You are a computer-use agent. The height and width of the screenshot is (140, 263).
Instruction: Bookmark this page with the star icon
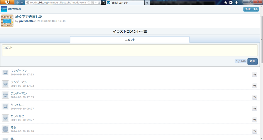coord(89,3)
